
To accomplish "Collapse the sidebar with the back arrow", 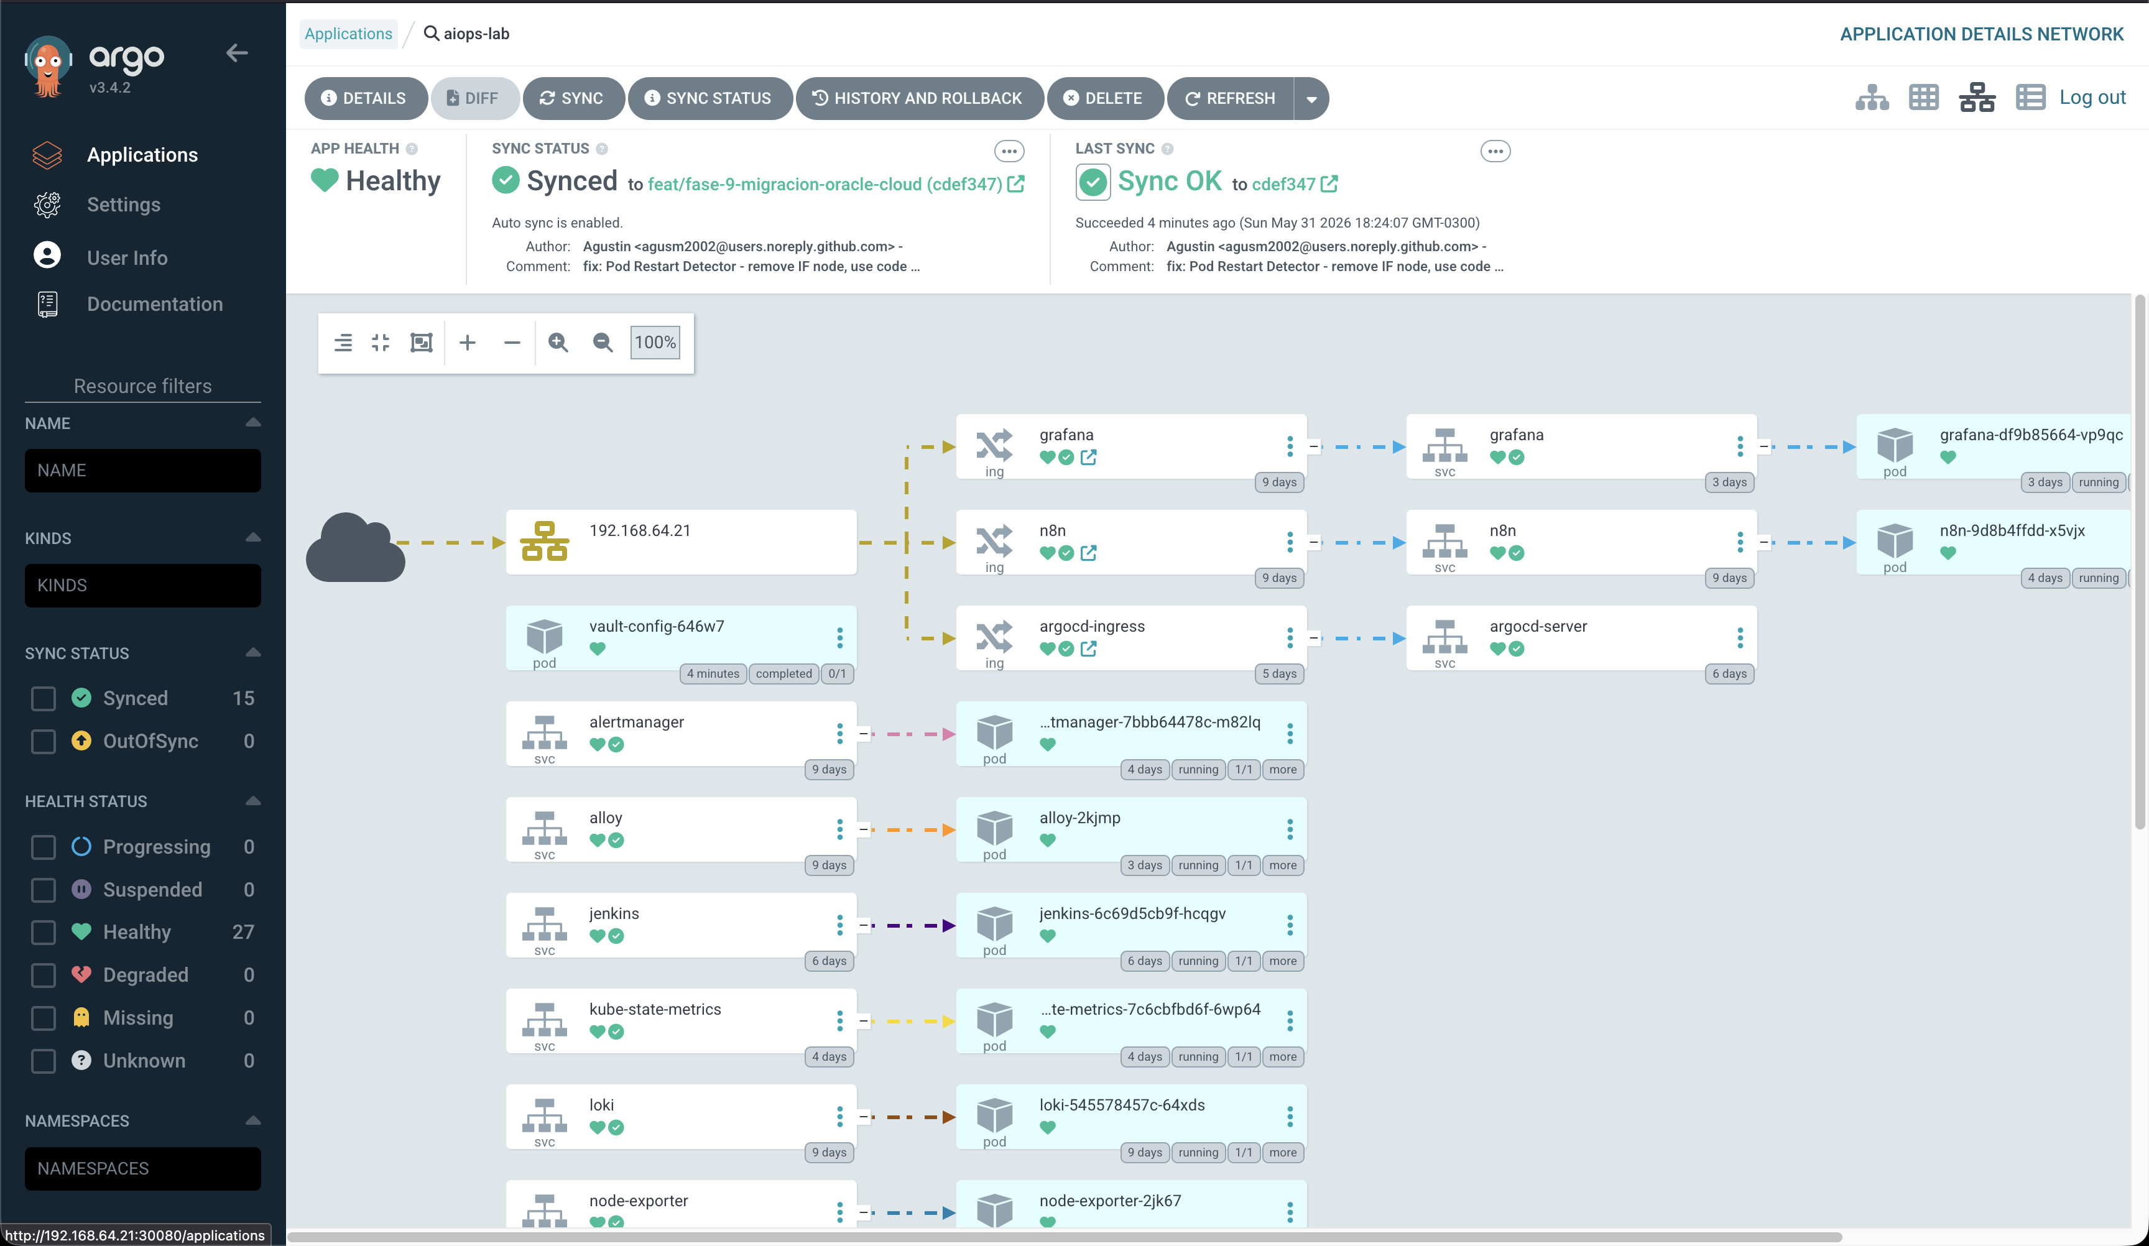I will (x=237, y=53).
